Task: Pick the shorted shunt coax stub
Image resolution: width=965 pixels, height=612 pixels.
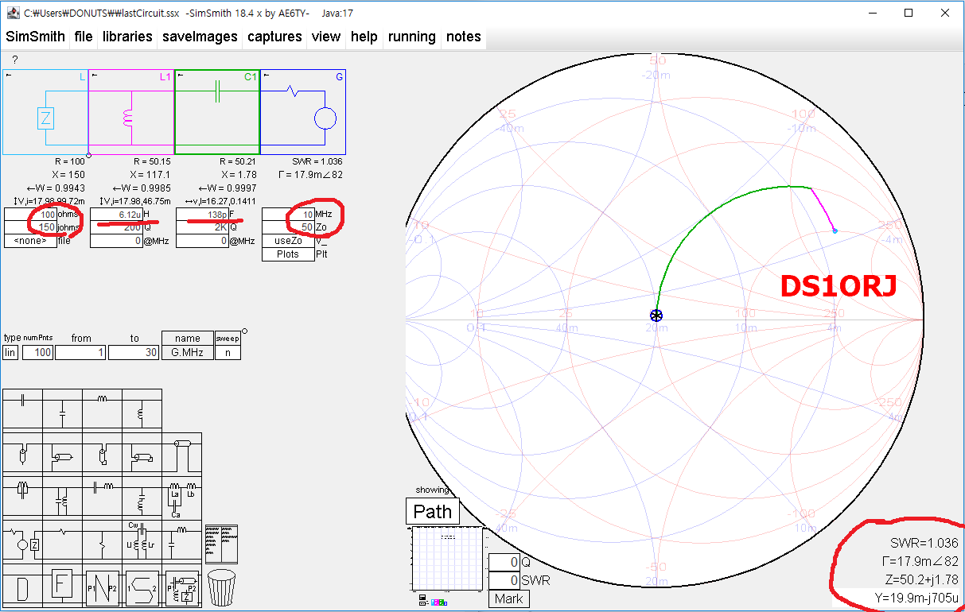Action: click(x=103, y=452)
